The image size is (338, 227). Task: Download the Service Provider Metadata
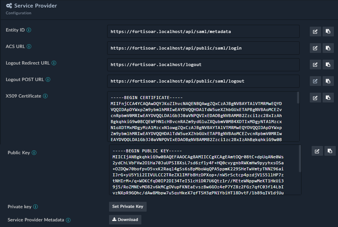pyautogui.click(x=125, y=219)
